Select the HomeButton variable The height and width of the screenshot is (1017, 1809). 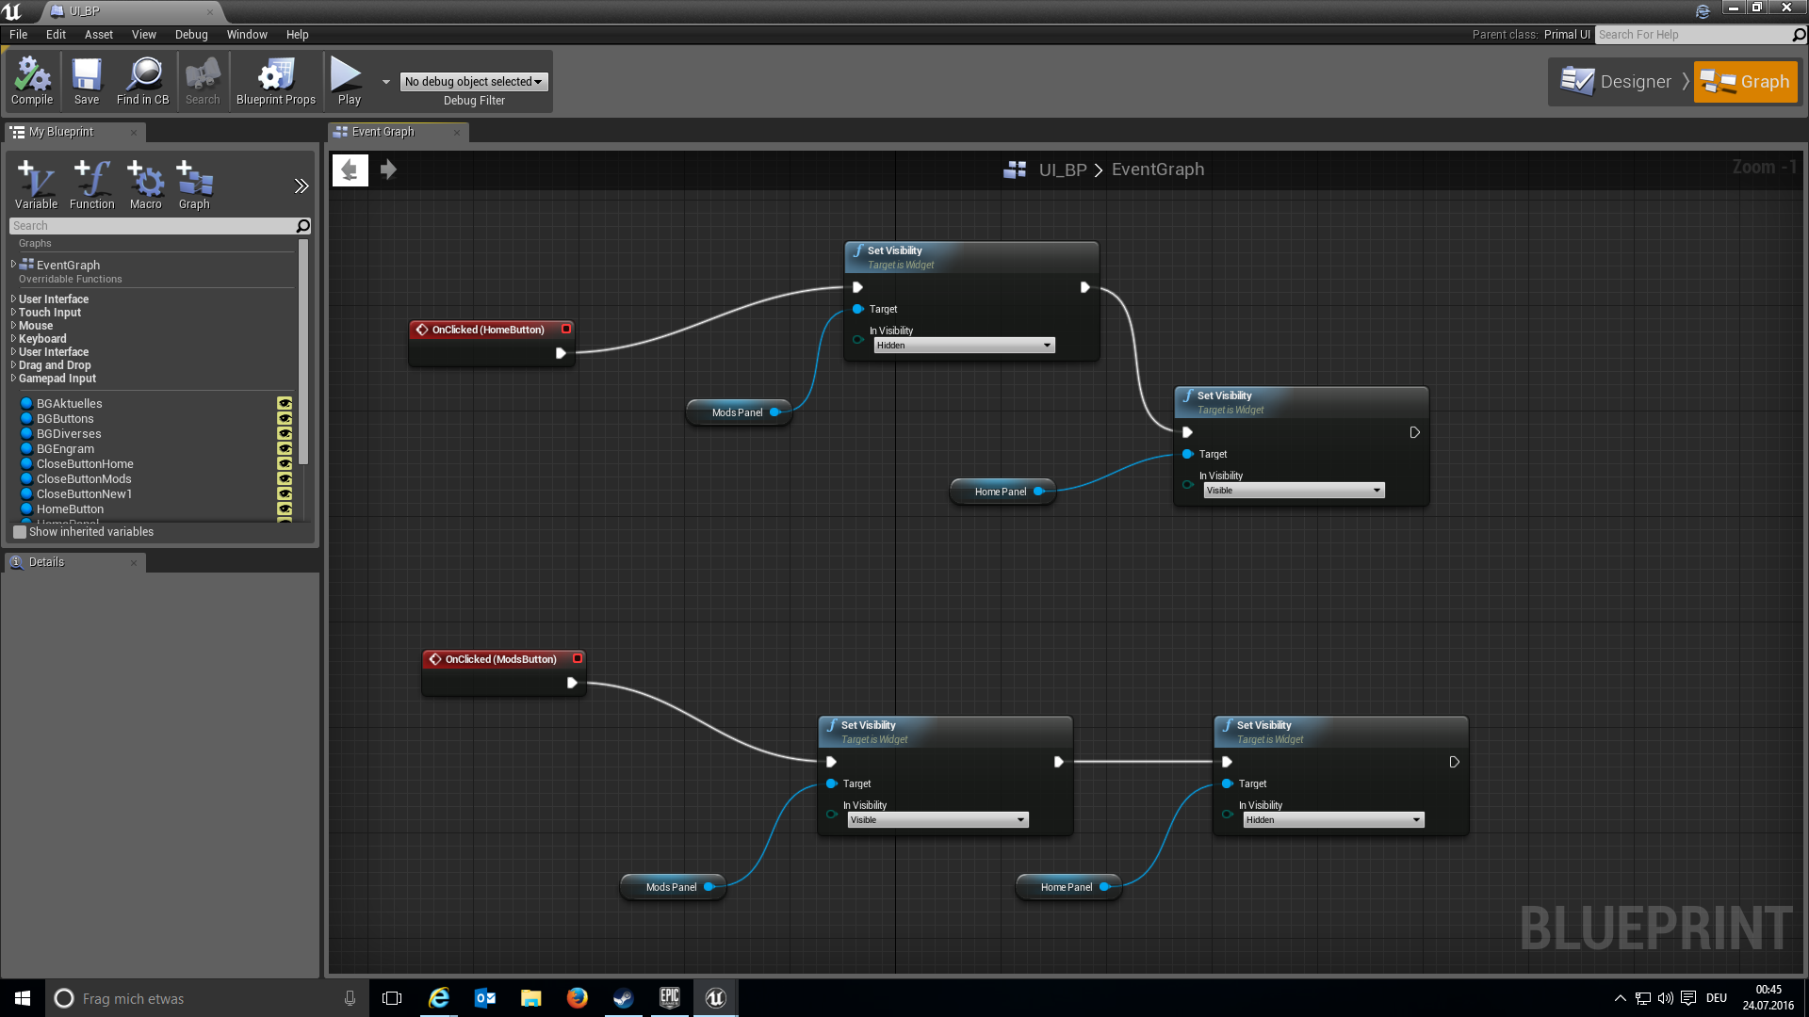[71, 508]
